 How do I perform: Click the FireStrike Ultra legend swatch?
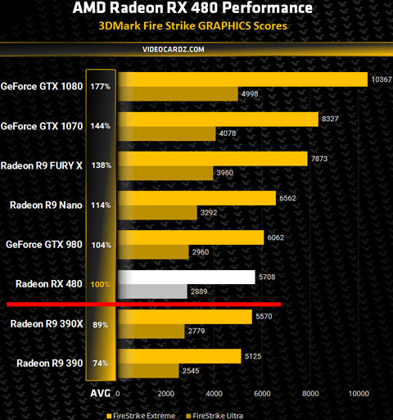(188, 416)
